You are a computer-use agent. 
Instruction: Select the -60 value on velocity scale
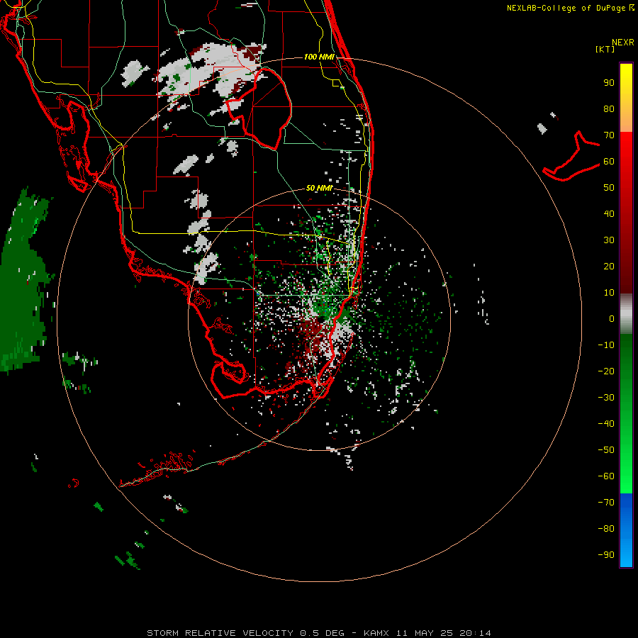[x=606, y=476]
